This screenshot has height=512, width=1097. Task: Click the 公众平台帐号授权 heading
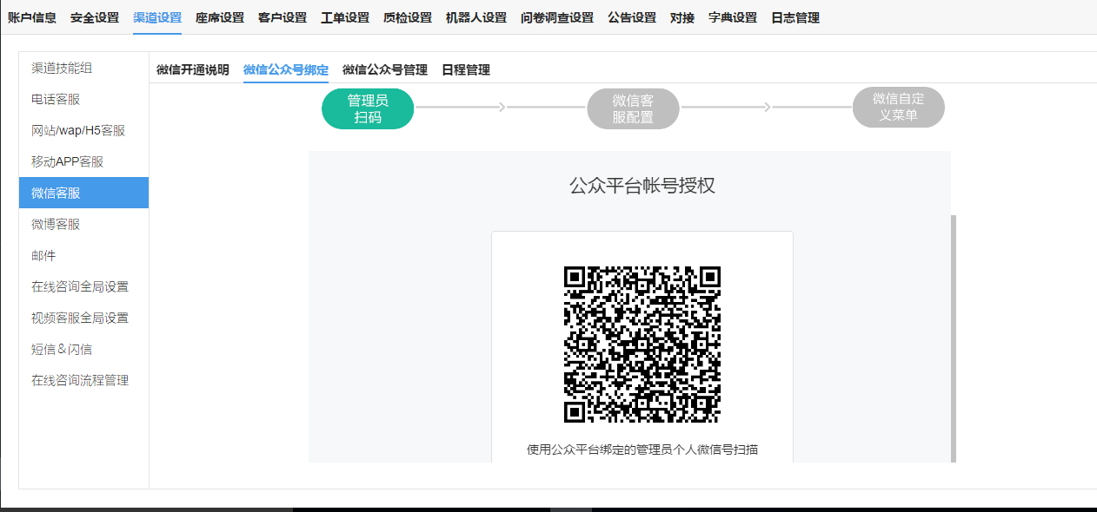(x=642, y=186)
